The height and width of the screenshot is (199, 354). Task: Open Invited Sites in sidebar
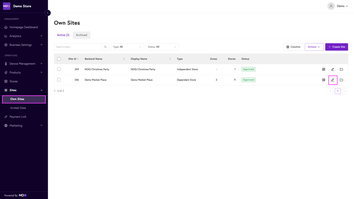click(x=18, y=108)
